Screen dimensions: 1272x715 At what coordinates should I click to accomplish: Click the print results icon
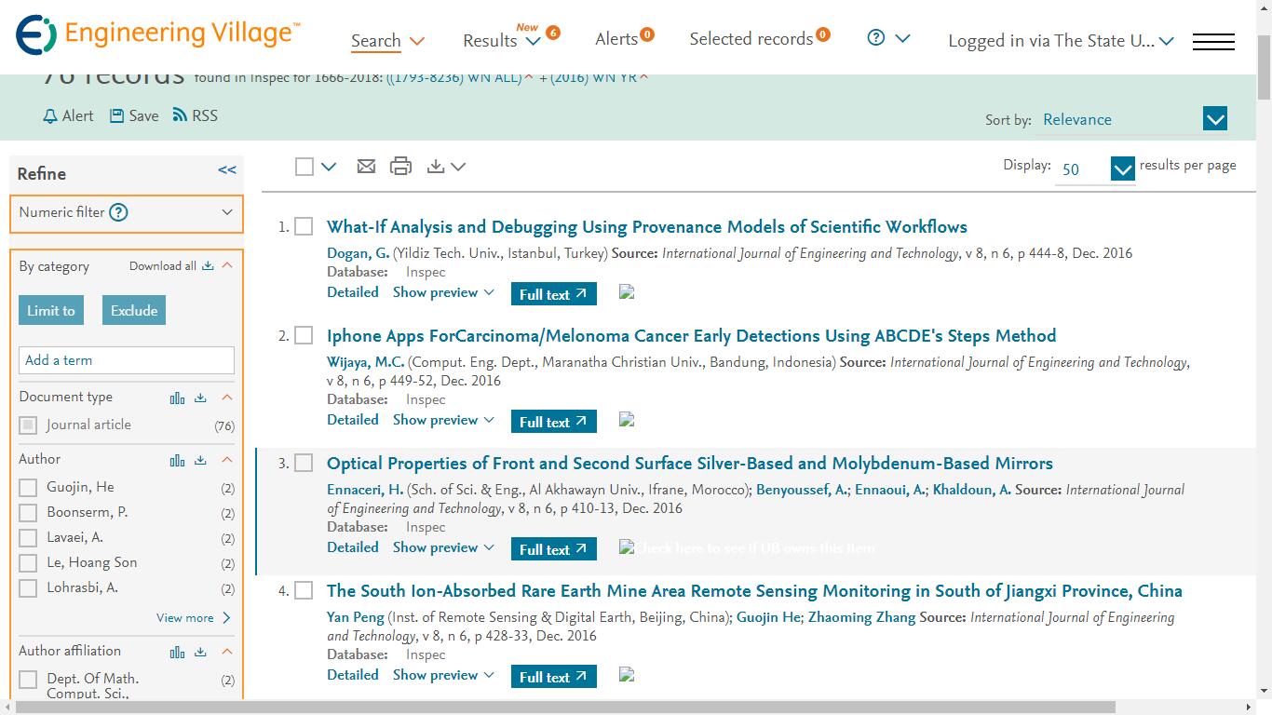[x=400, y=165]
